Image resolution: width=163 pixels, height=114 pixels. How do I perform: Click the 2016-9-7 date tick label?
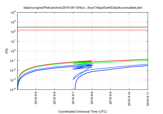pos(73,98)
